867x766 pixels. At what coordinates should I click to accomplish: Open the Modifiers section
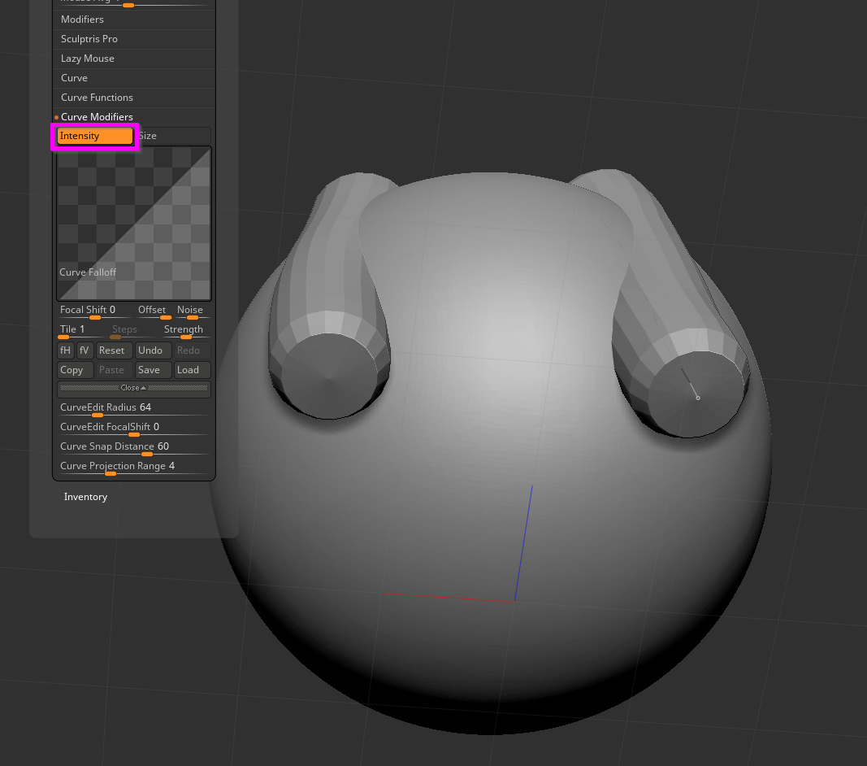click(82, 20)
